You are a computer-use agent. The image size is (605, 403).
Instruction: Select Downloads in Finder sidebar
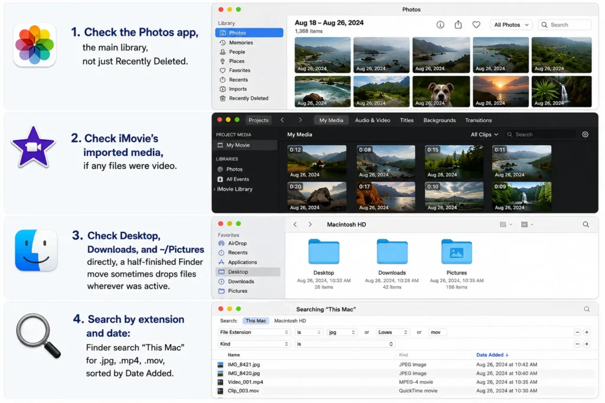[x=240, y=281]
